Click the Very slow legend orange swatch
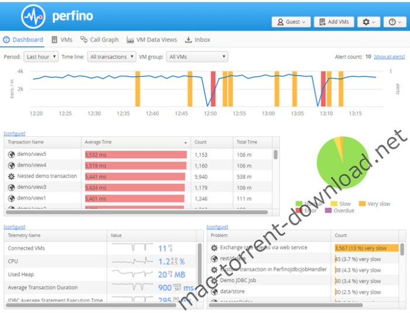Screen dimensions: 410x313 click(362, 203)
